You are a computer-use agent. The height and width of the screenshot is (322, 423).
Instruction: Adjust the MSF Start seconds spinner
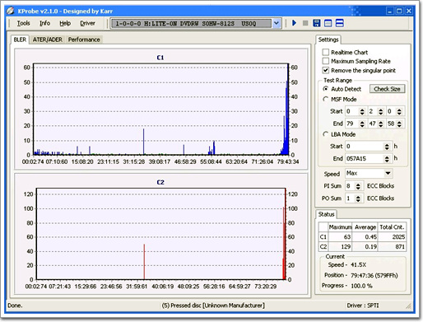coord(381,111)
